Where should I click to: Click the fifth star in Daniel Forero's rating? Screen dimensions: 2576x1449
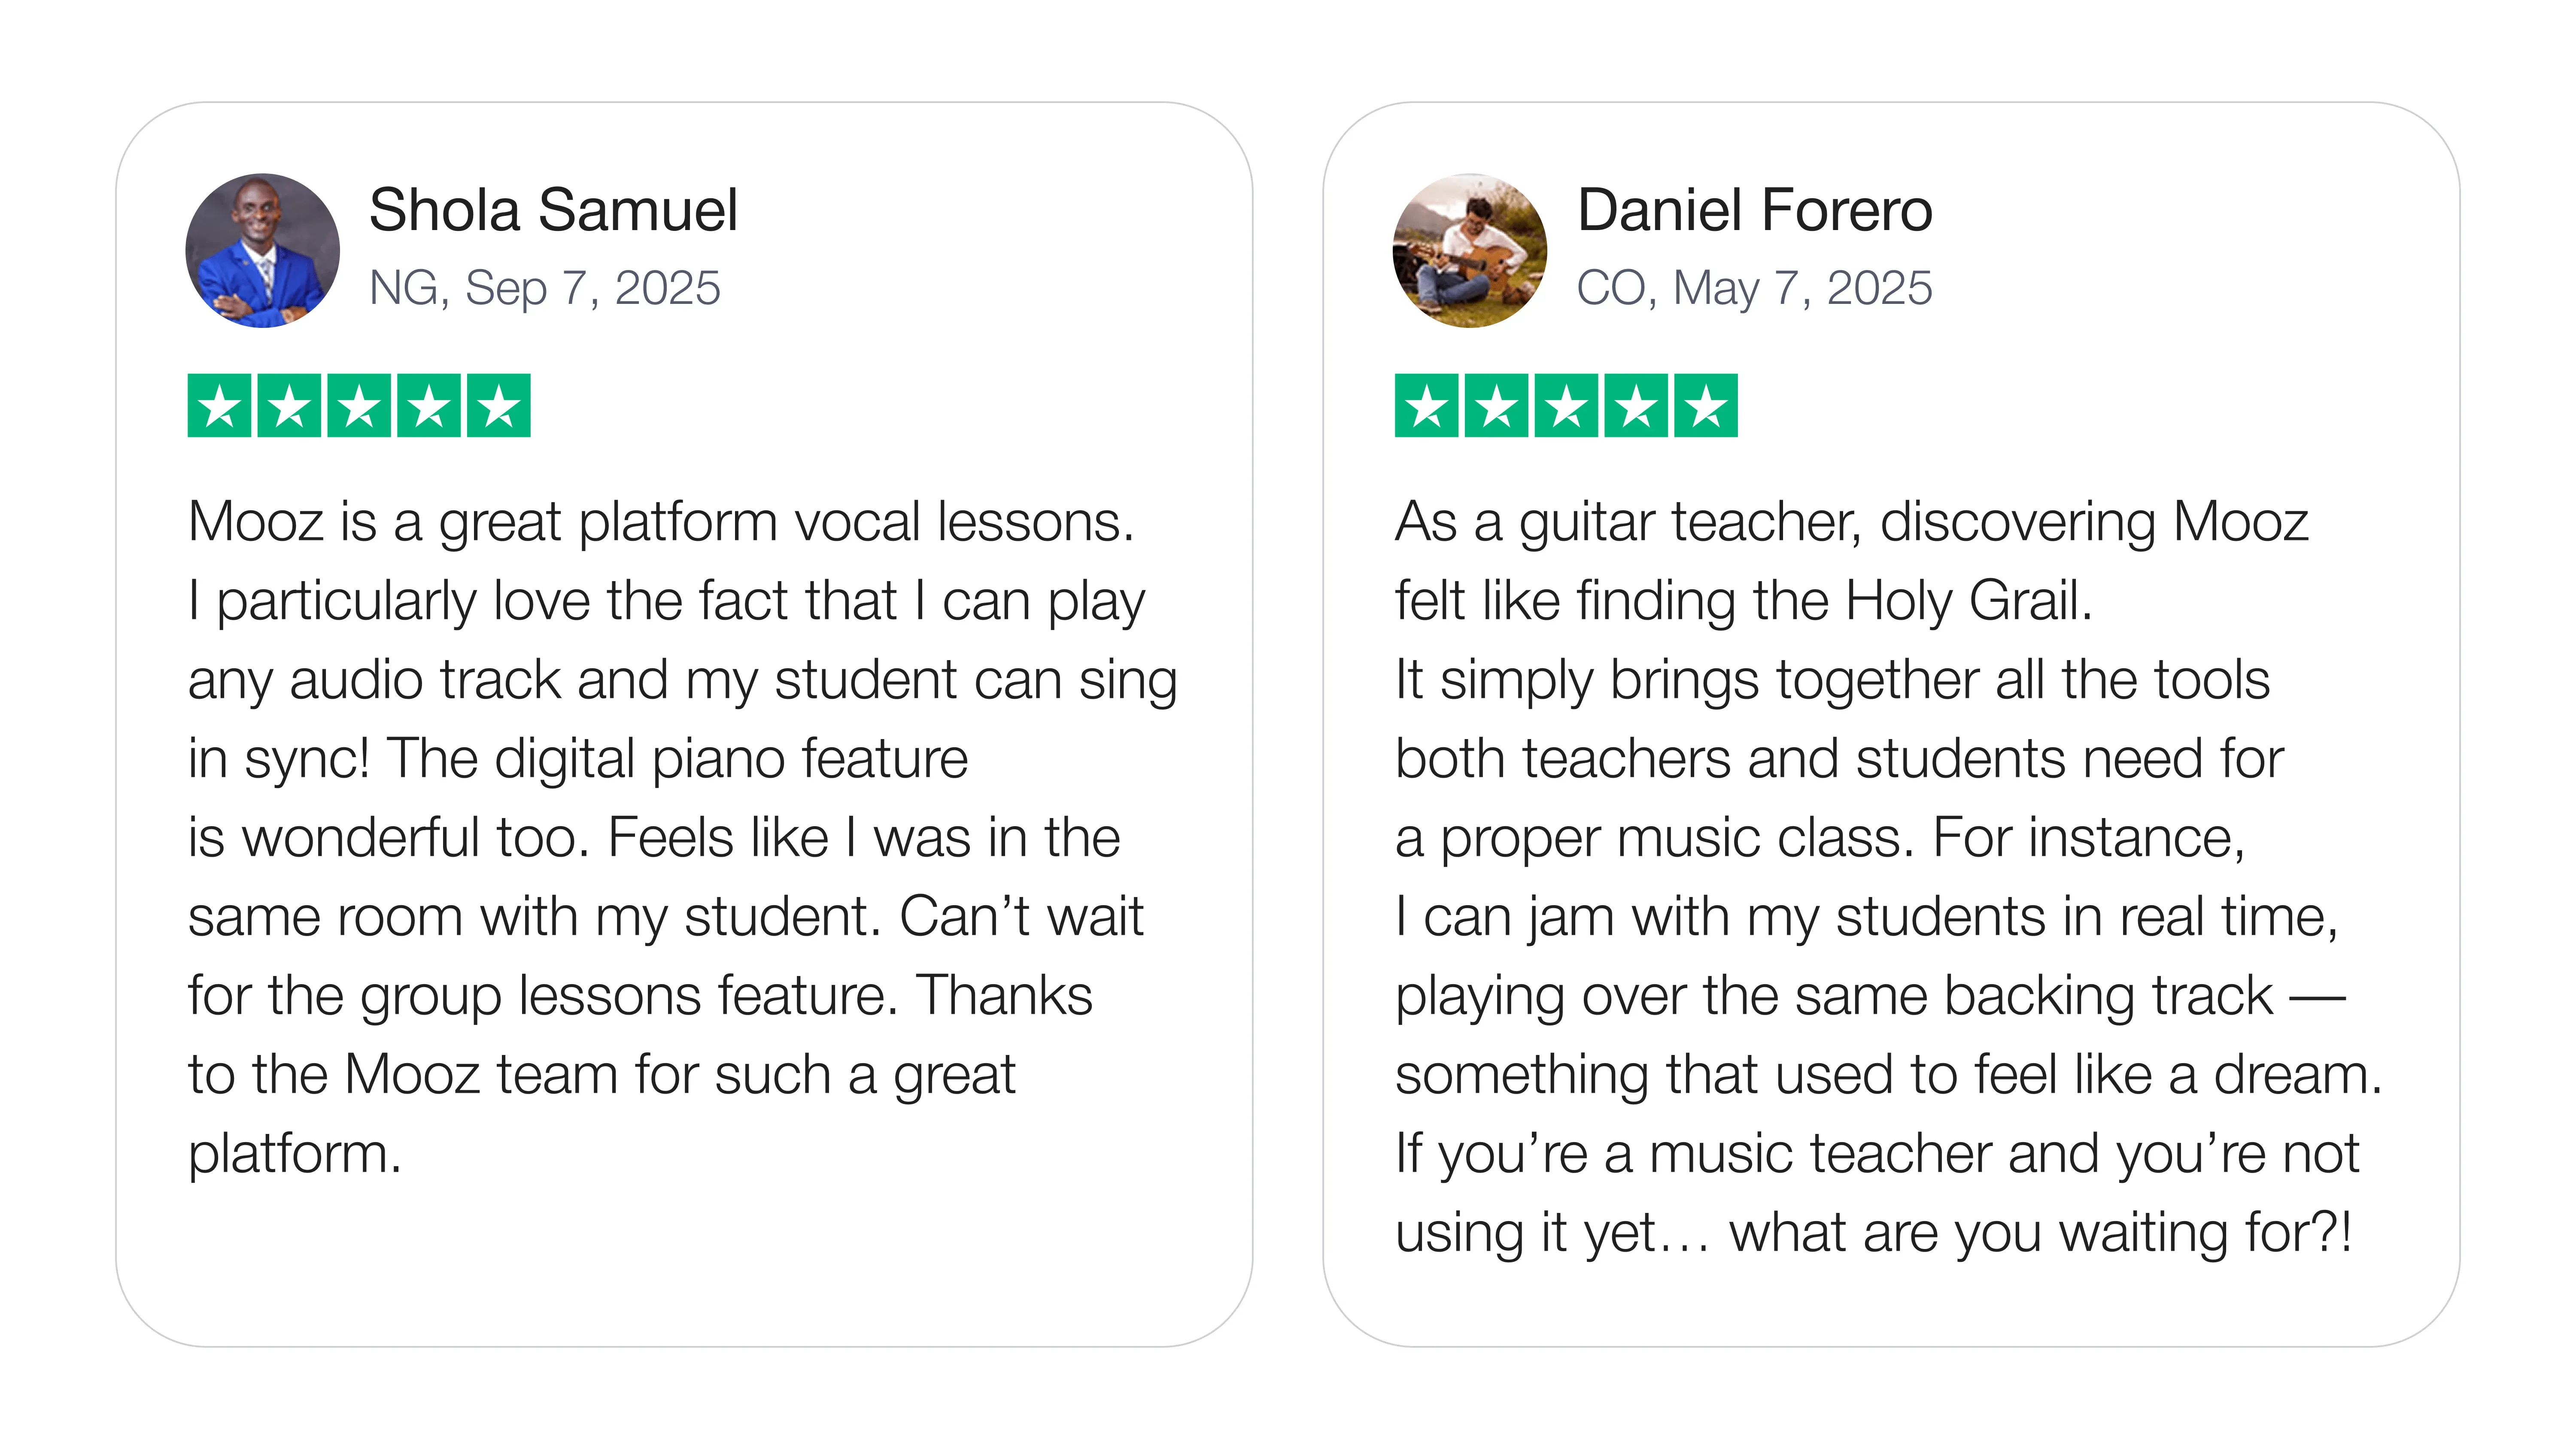coord(1707,406)
